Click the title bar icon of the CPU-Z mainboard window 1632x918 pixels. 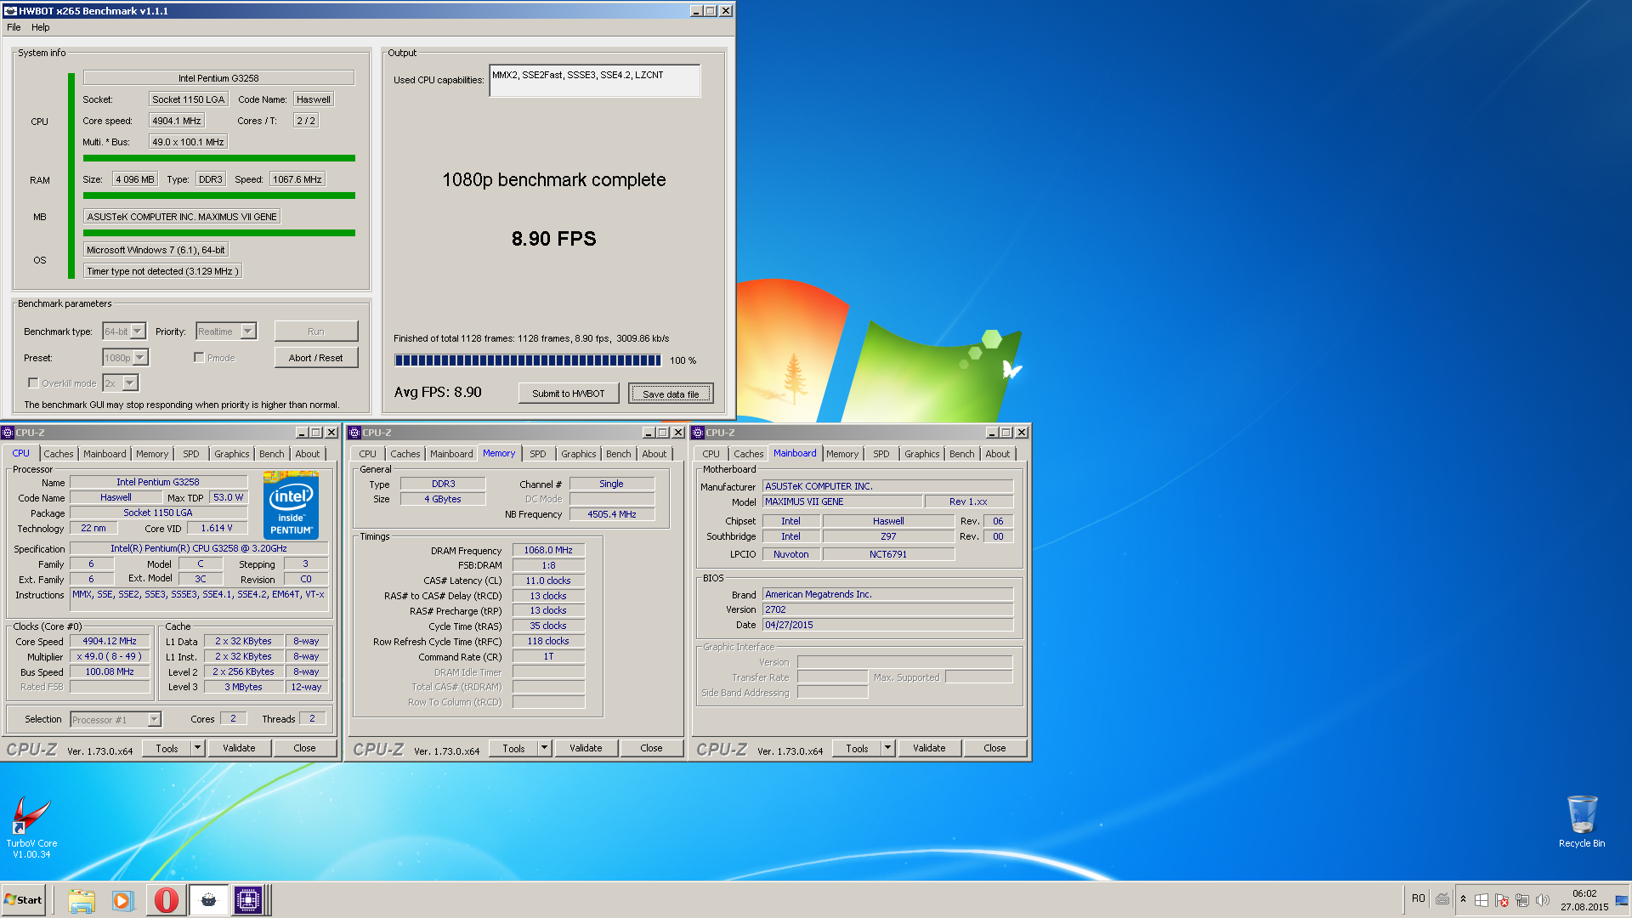pos(699,433)
